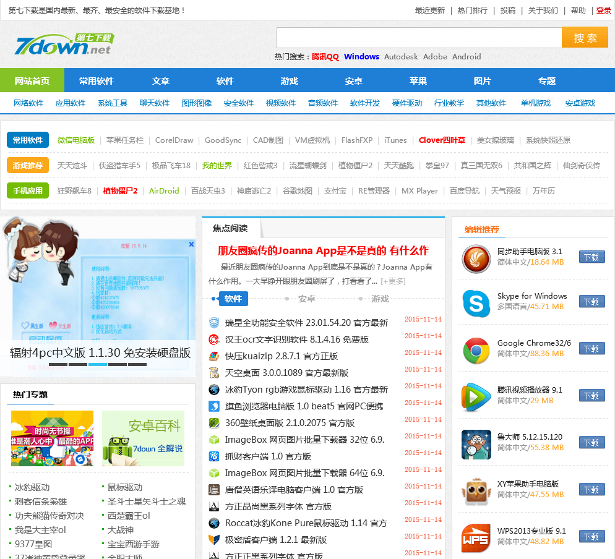Image resolution: width=615 pixels, height=559 pixels.
Task: Click the 冰豹驱动 topic link
Action: point(32,487)
